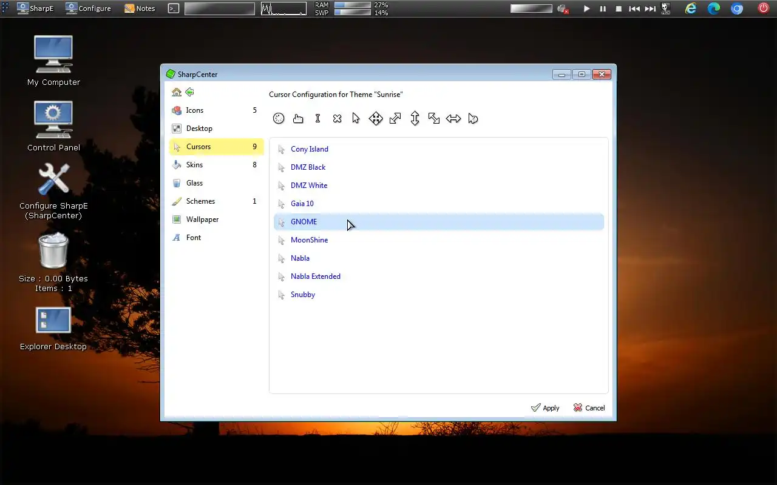Image resolution: width=777 pixels, height=485 pixels.
Task: Toggle the mute speaker icon
Action: 563,8
